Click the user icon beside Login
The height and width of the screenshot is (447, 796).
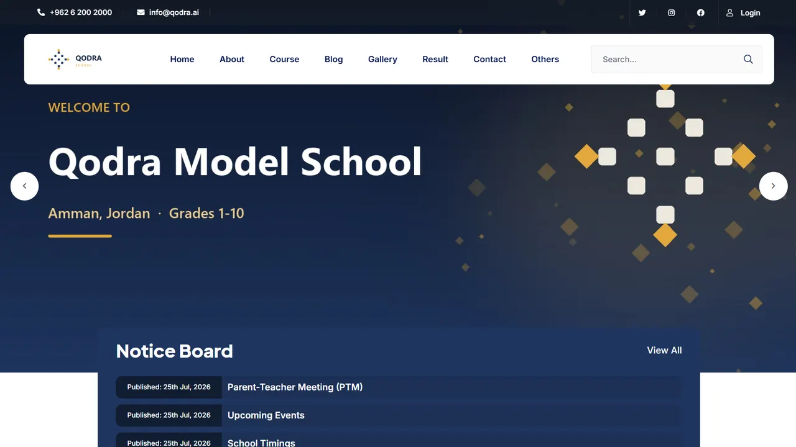(x=730, y=12)
